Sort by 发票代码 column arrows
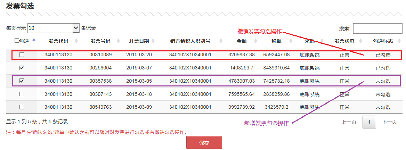This screenshot has width=406, height=150. (76, 41)
